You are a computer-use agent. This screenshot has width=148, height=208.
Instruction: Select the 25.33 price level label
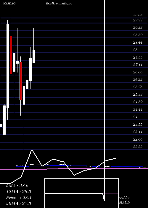138,94
